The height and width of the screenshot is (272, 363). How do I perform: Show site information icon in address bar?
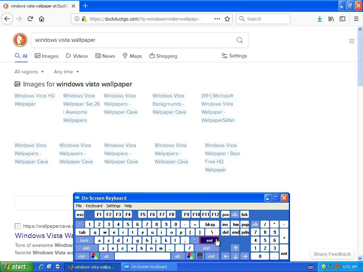tap(77, 19)
